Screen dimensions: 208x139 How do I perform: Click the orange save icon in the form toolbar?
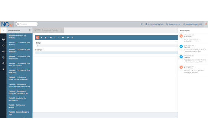[x=37, y=38]
